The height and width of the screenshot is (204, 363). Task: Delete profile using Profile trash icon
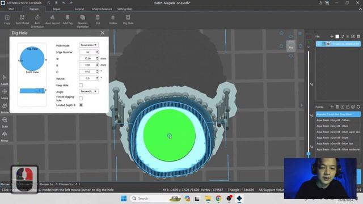(337, 107)
